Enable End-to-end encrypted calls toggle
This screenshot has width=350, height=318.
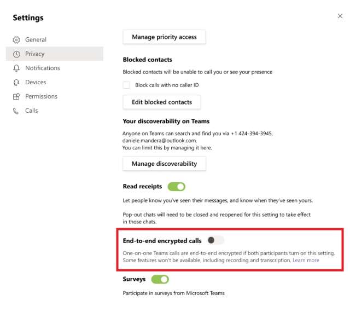pos(215,240)
